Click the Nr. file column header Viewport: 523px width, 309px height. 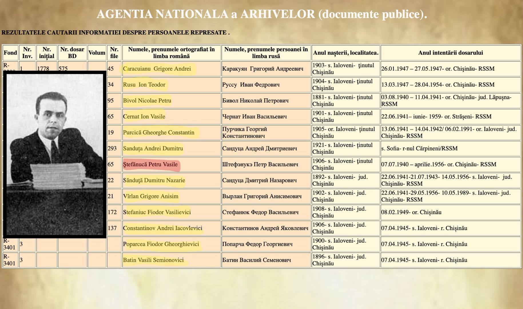[114, 53]
